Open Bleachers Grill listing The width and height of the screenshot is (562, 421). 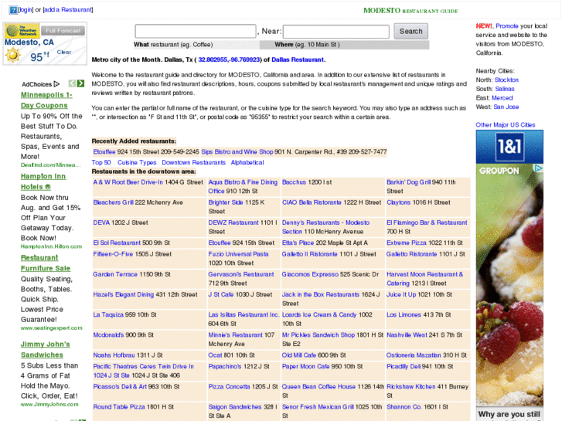[x=114, y=202]
